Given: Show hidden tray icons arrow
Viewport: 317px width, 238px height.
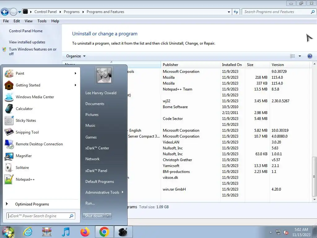Looking at the screenshot, I should tap(271, 232).
